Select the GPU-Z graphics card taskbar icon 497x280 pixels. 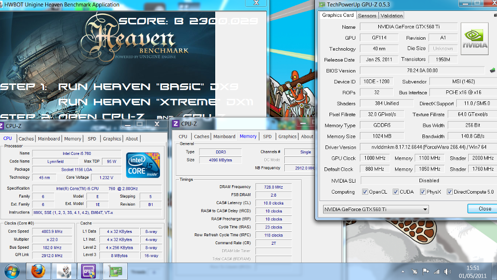[x=115, y=272]
